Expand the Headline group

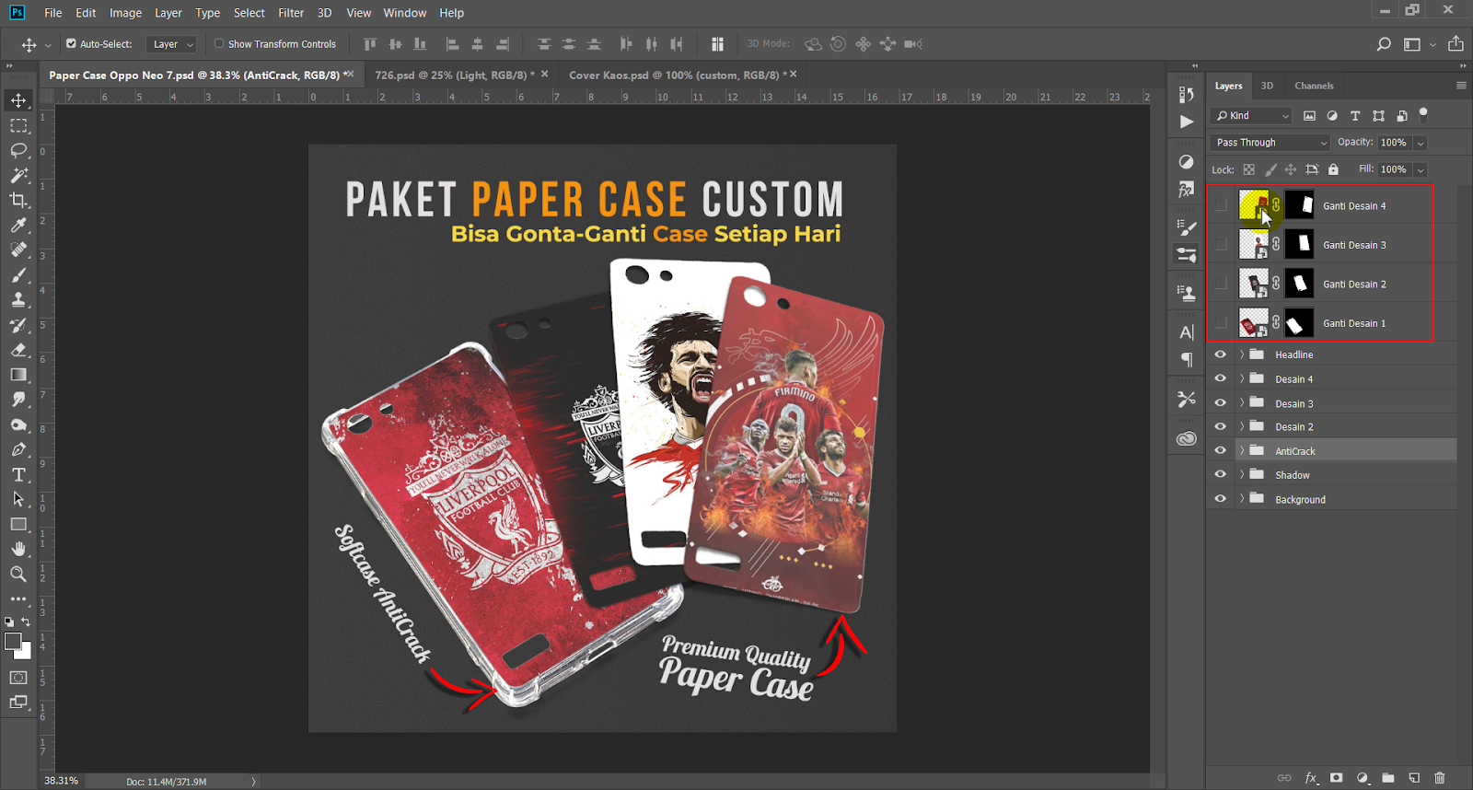tap(1242, 354)
